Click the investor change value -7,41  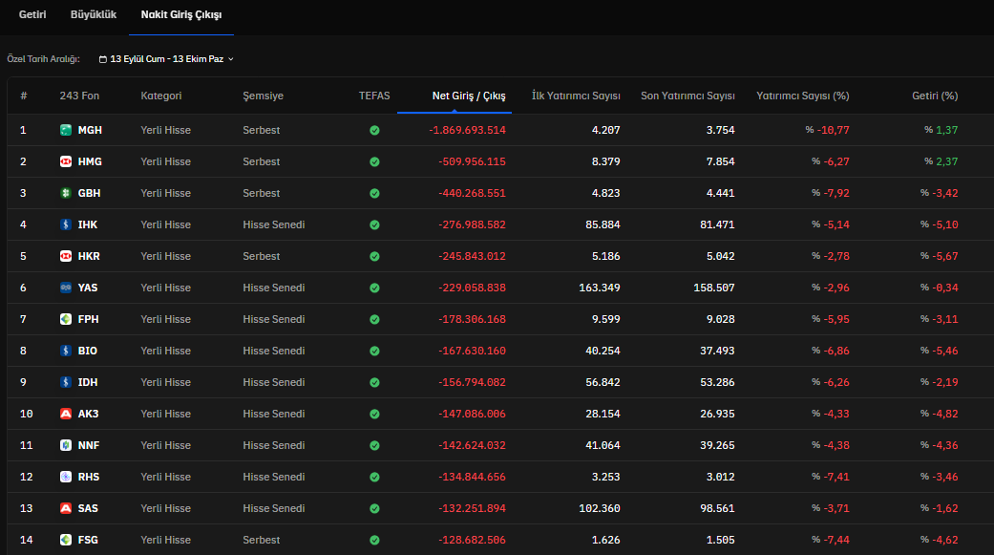click(836, 477)
